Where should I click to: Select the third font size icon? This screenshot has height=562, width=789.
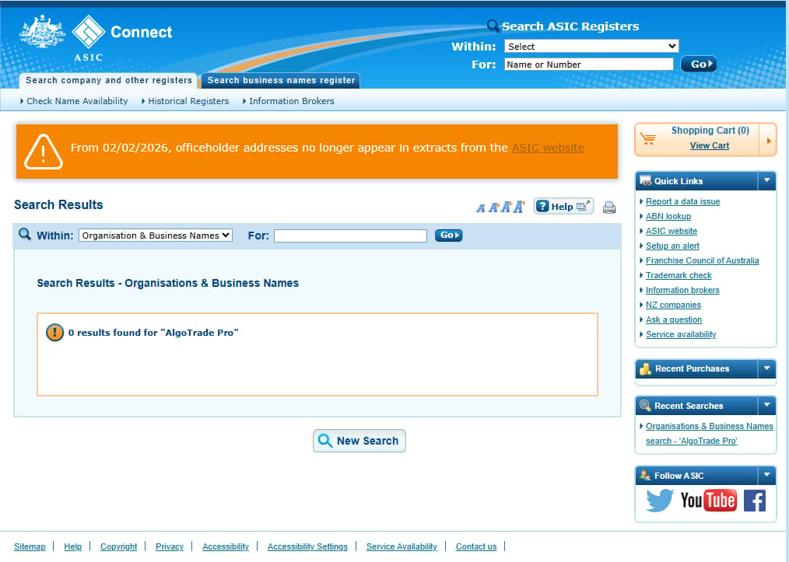[506, 207]
